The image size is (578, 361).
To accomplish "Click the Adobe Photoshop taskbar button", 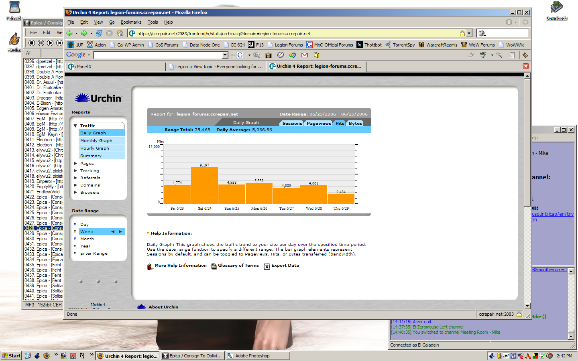I will coord(258,355).
